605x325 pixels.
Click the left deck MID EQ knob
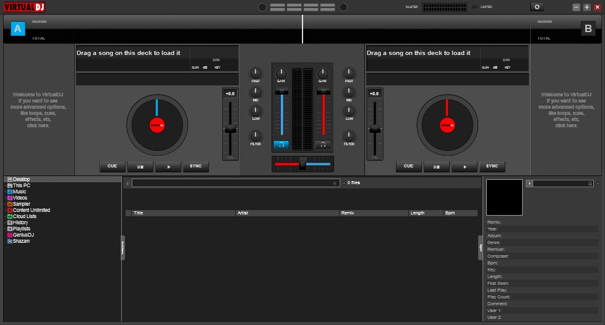255,92
